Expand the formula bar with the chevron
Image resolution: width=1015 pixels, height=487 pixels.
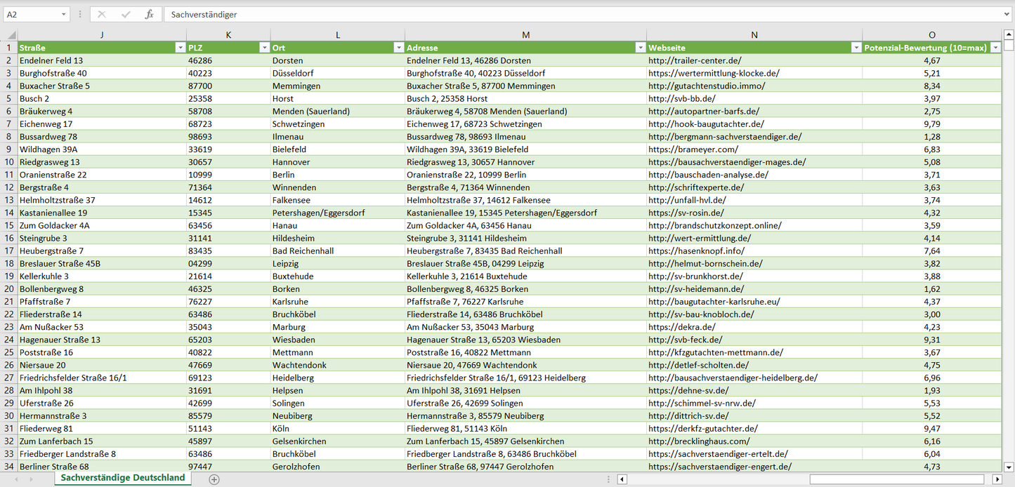1007,14
